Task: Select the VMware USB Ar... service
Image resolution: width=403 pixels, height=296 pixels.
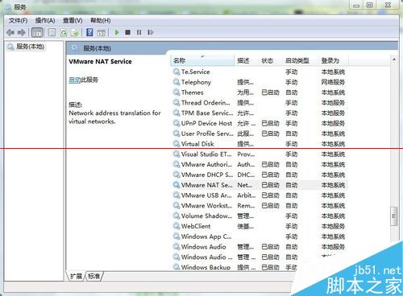Action: point(260,195)
